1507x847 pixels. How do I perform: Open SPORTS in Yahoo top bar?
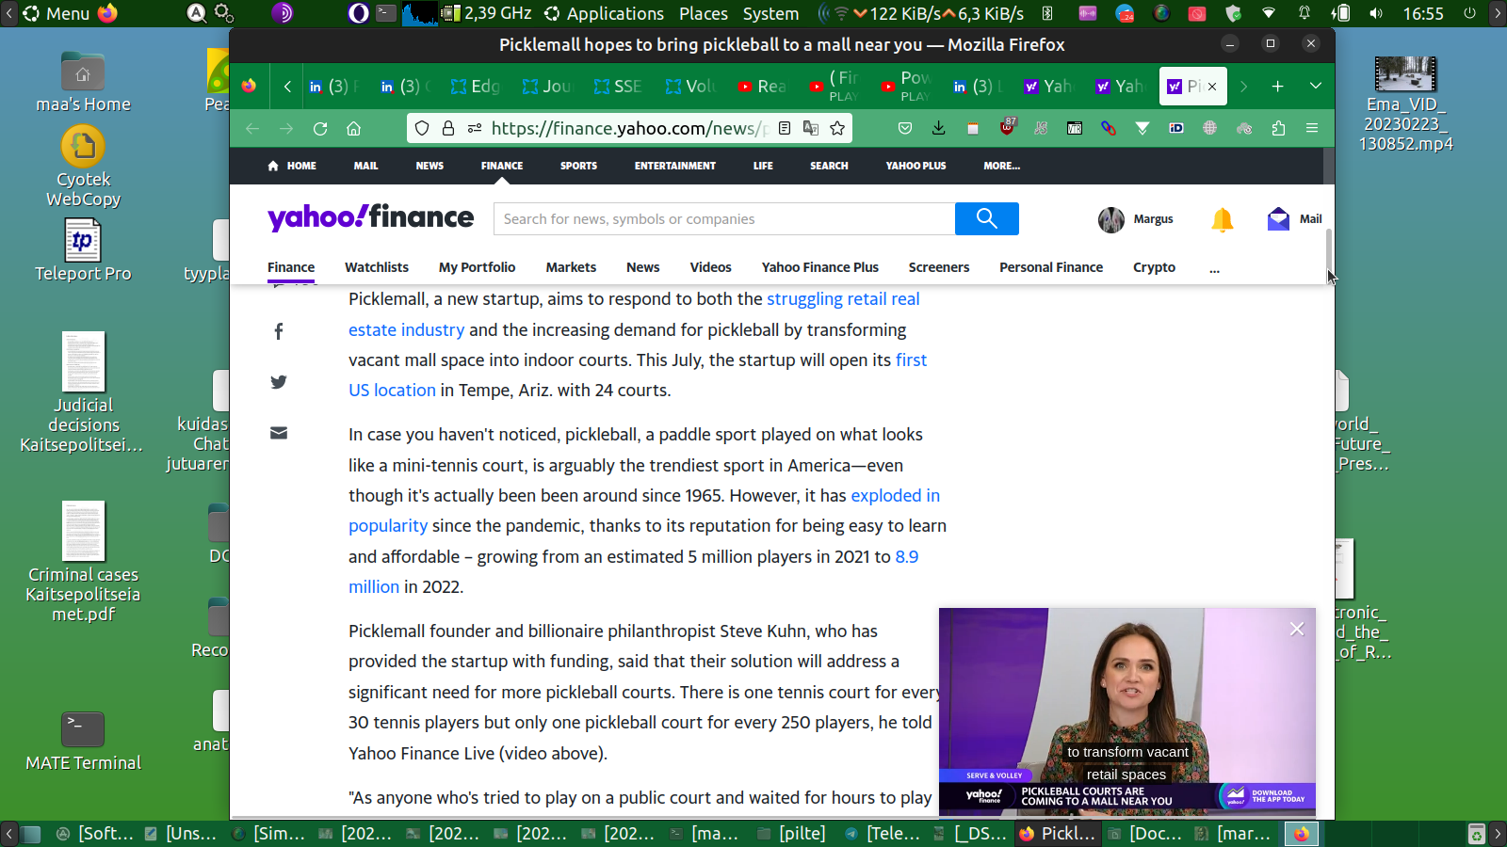click(x=579, y=166)
